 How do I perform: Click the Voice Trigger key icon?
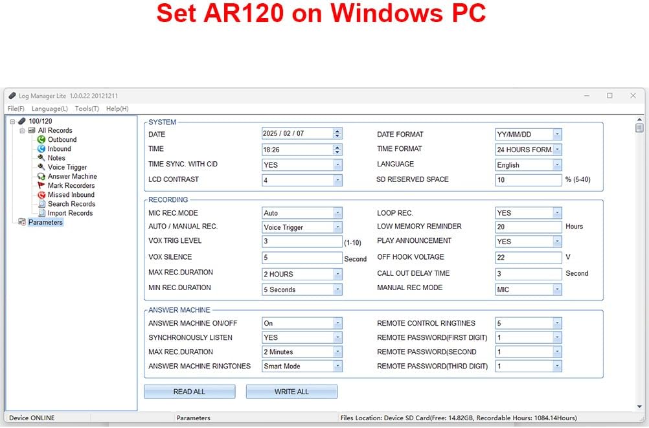[x=41, y=167]
